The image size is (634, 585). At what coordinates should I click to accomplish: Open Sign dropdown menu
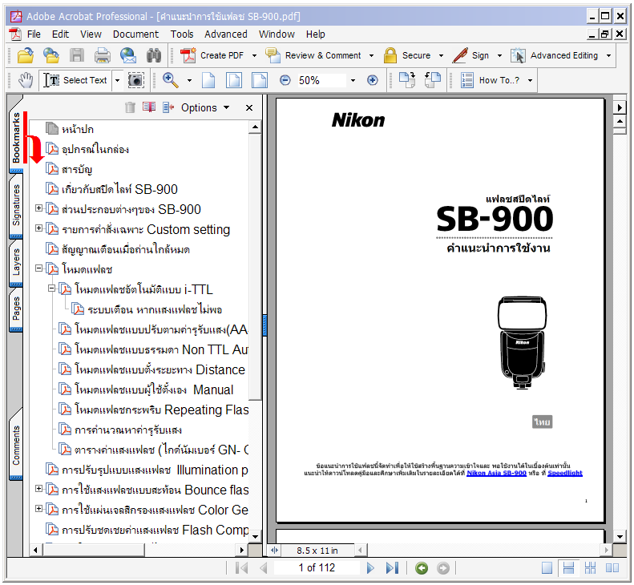click(500, 56)
